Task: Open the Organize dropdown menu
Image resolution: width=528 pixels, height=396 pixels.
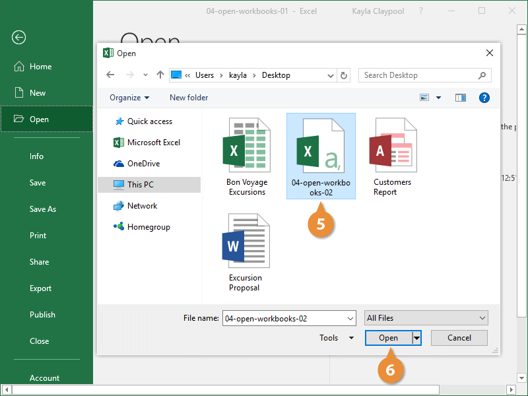Action: click(x=129, y=98)
